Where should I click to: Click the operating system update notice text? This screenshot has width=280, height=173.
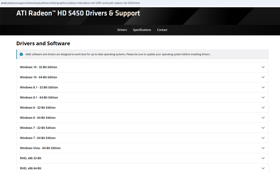pos(118,54)
